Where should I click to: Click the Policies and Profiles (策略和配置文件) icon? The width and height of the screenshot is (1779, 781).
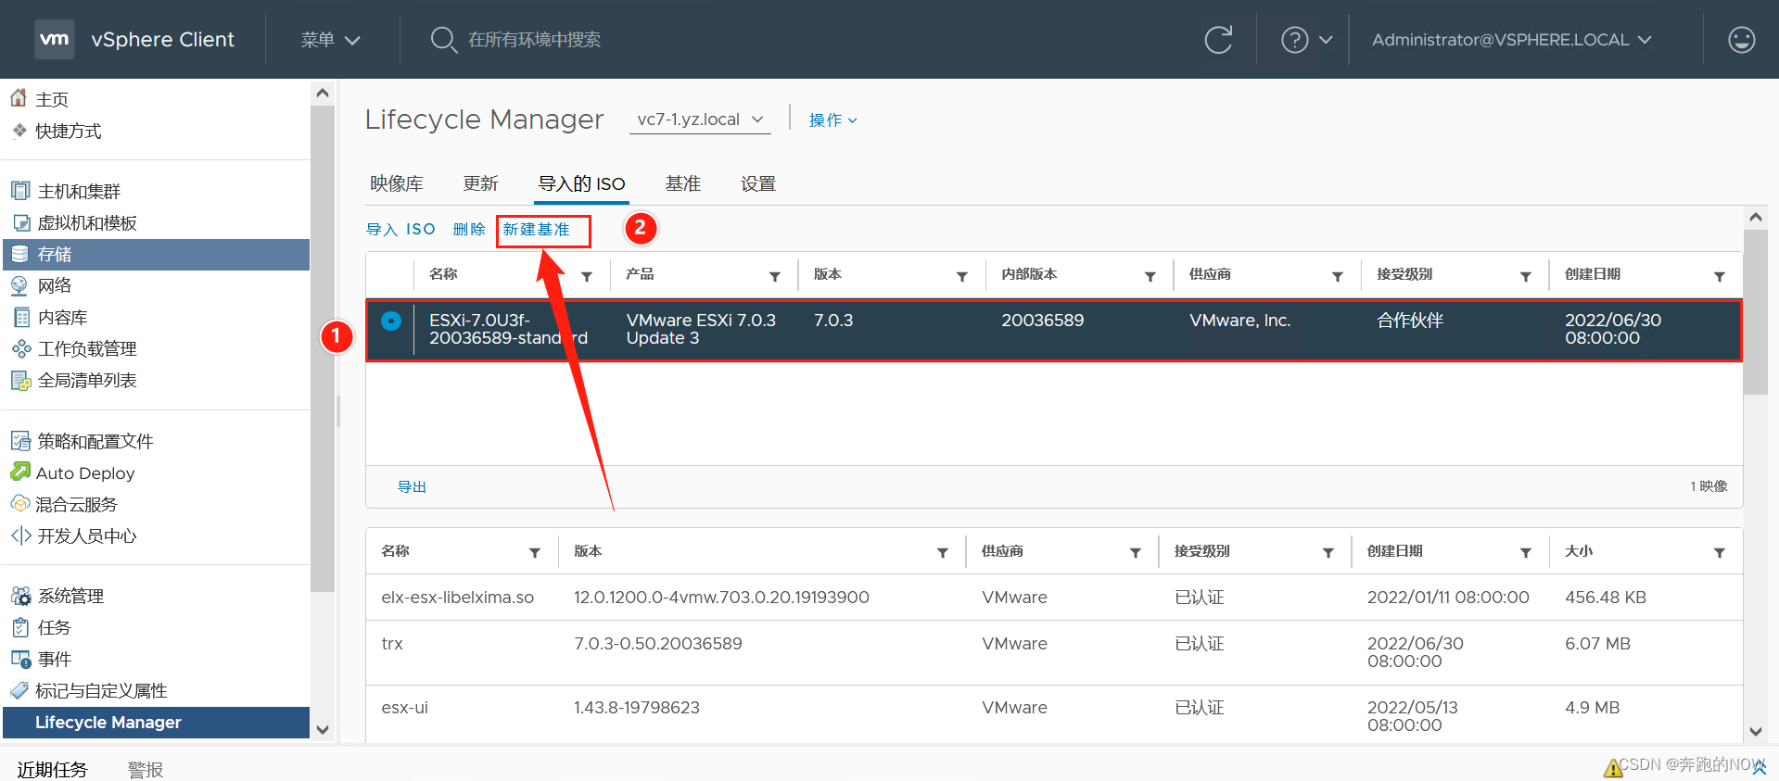pyautogui.click(x=20, y=441)
